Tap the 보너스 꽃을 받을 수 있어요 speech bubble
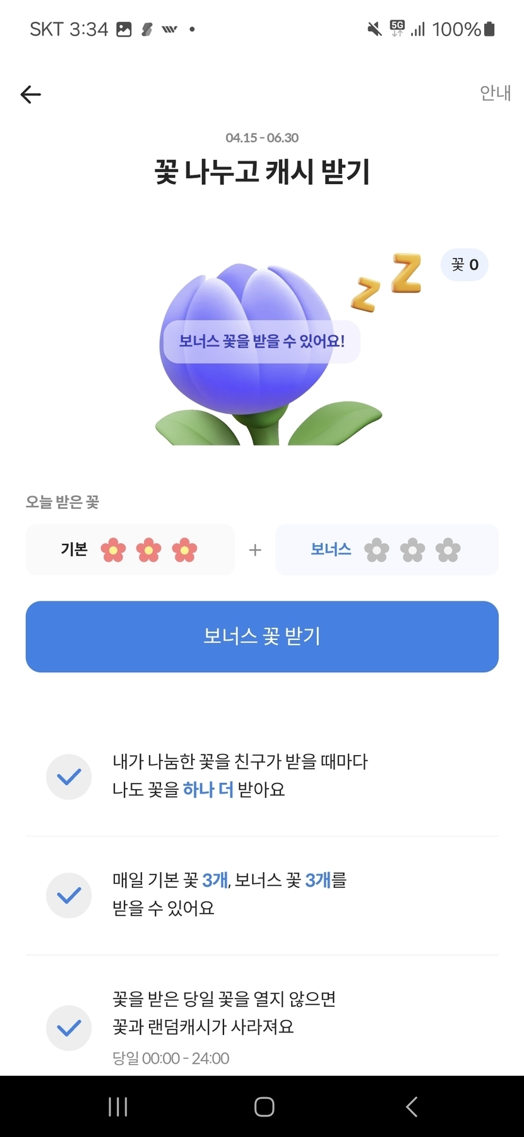The image size is (524, 1137). click(x=261, y=341)
